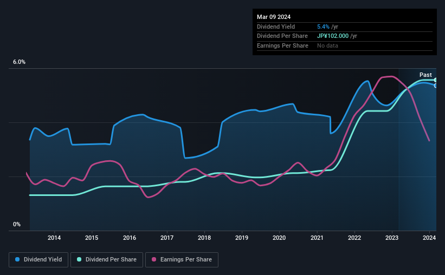445x275 pixels.
Task: Click the teal Dividend Per Share legend dot
Action: (79, 259)
